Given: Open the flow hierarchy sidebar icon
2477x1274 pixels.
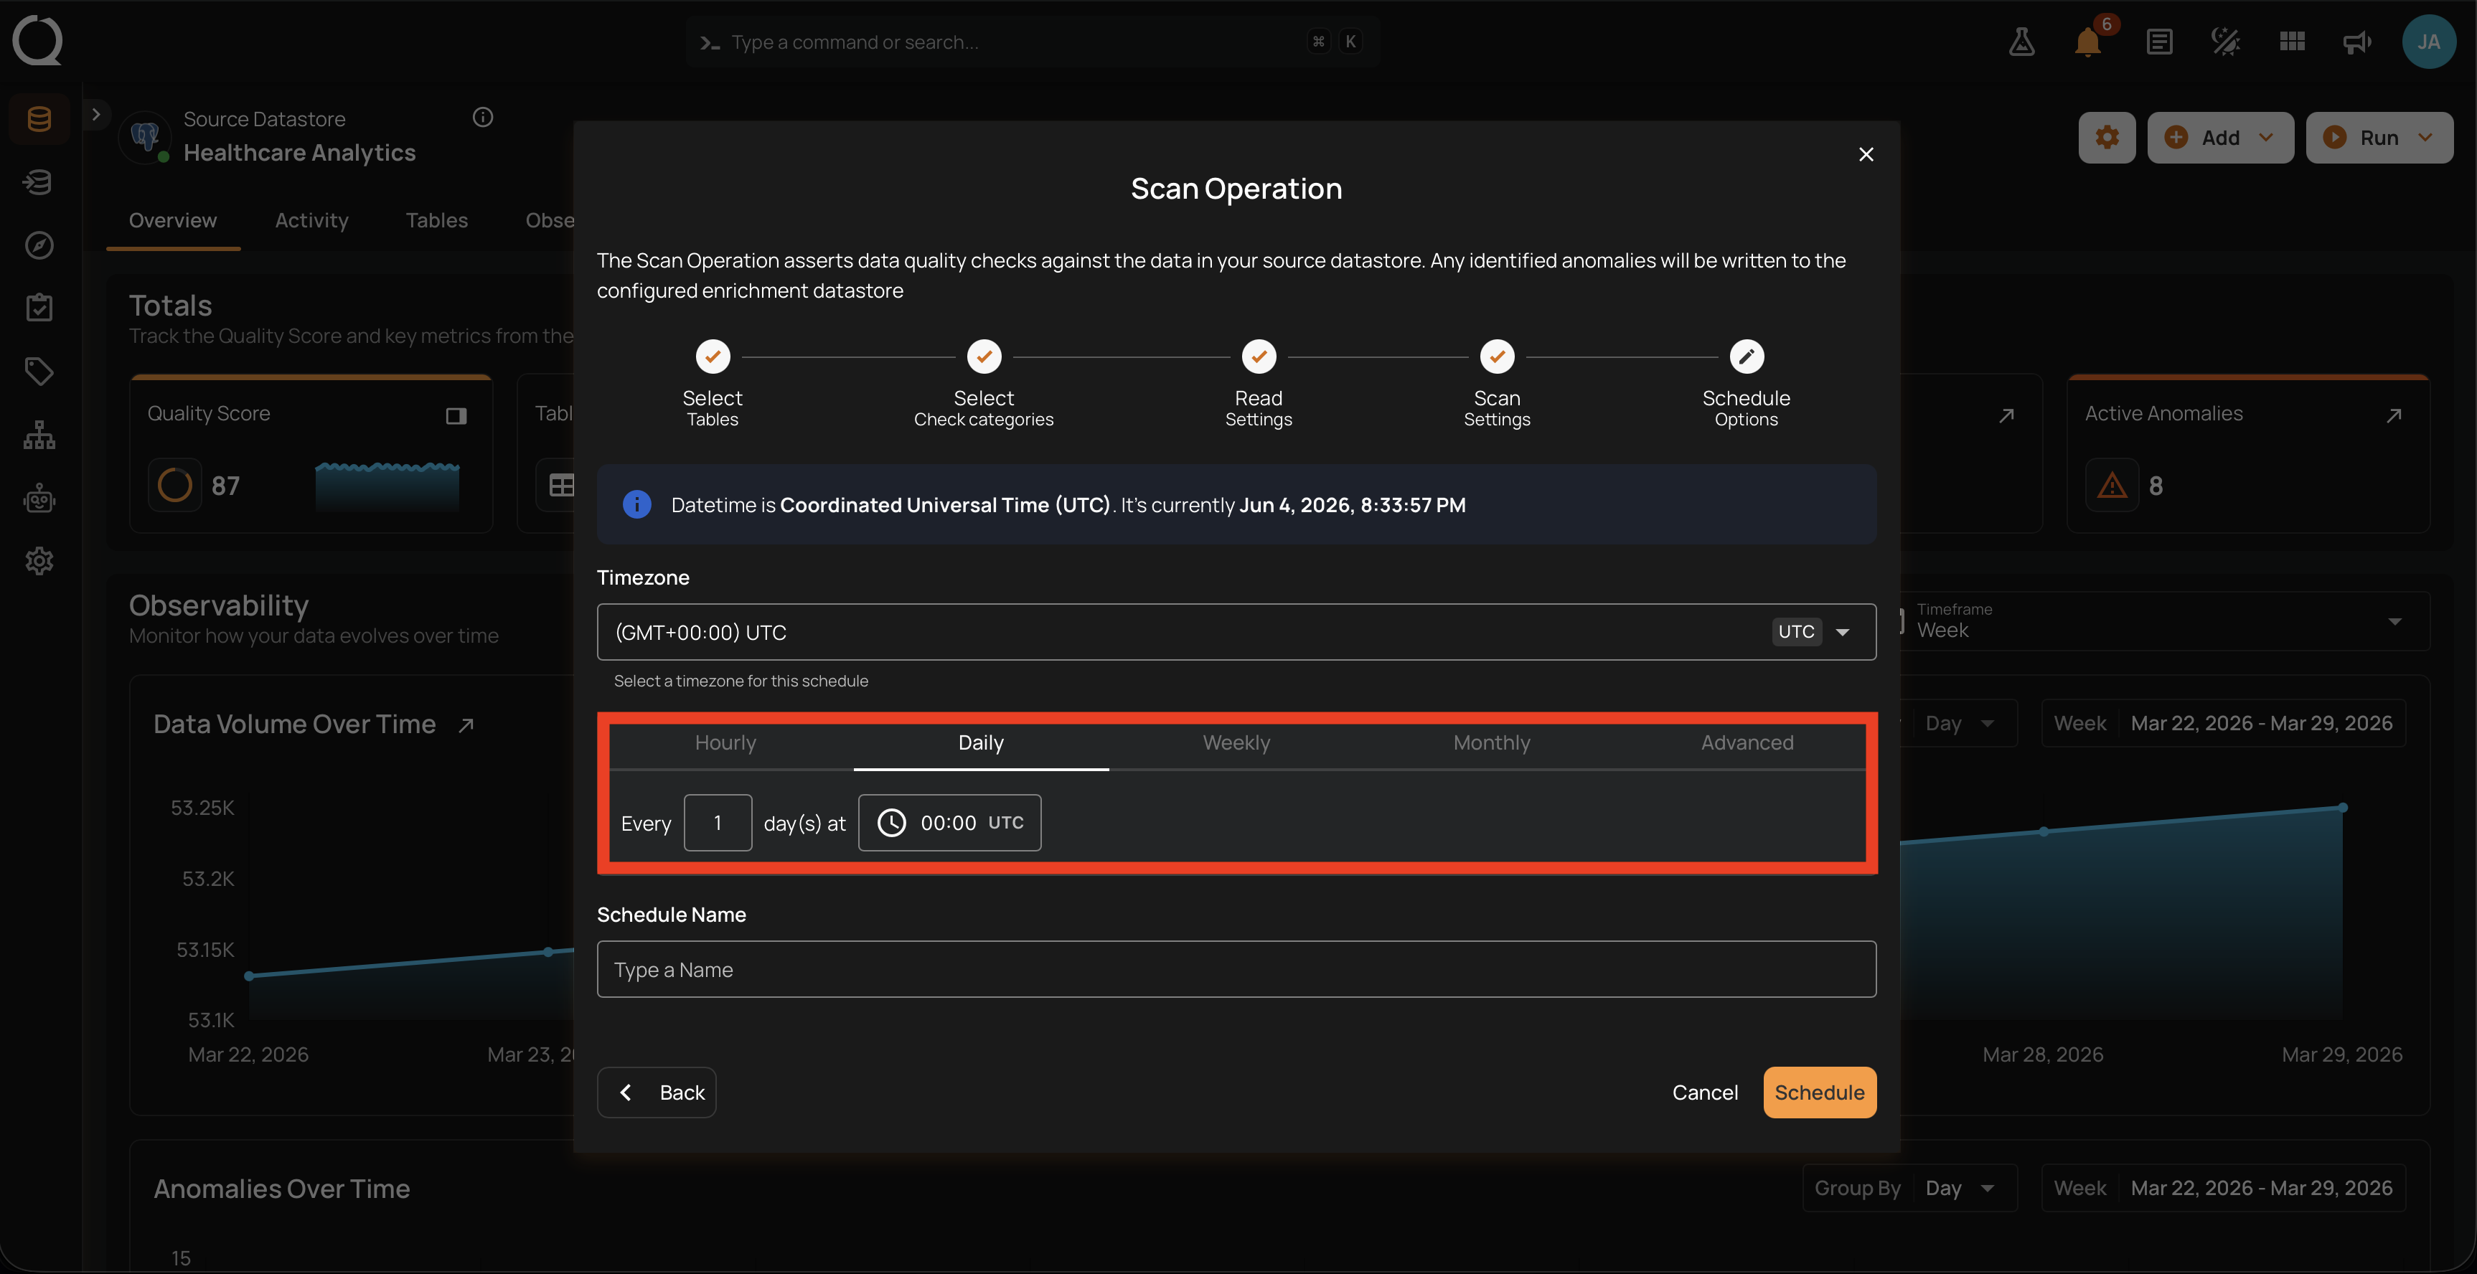Looking at the screenshot, I should pos(39,435).
